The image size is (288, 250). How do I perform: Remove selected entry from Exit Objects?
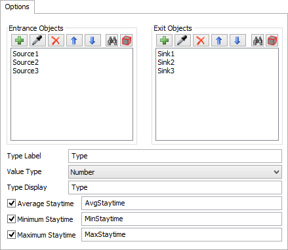201,41
